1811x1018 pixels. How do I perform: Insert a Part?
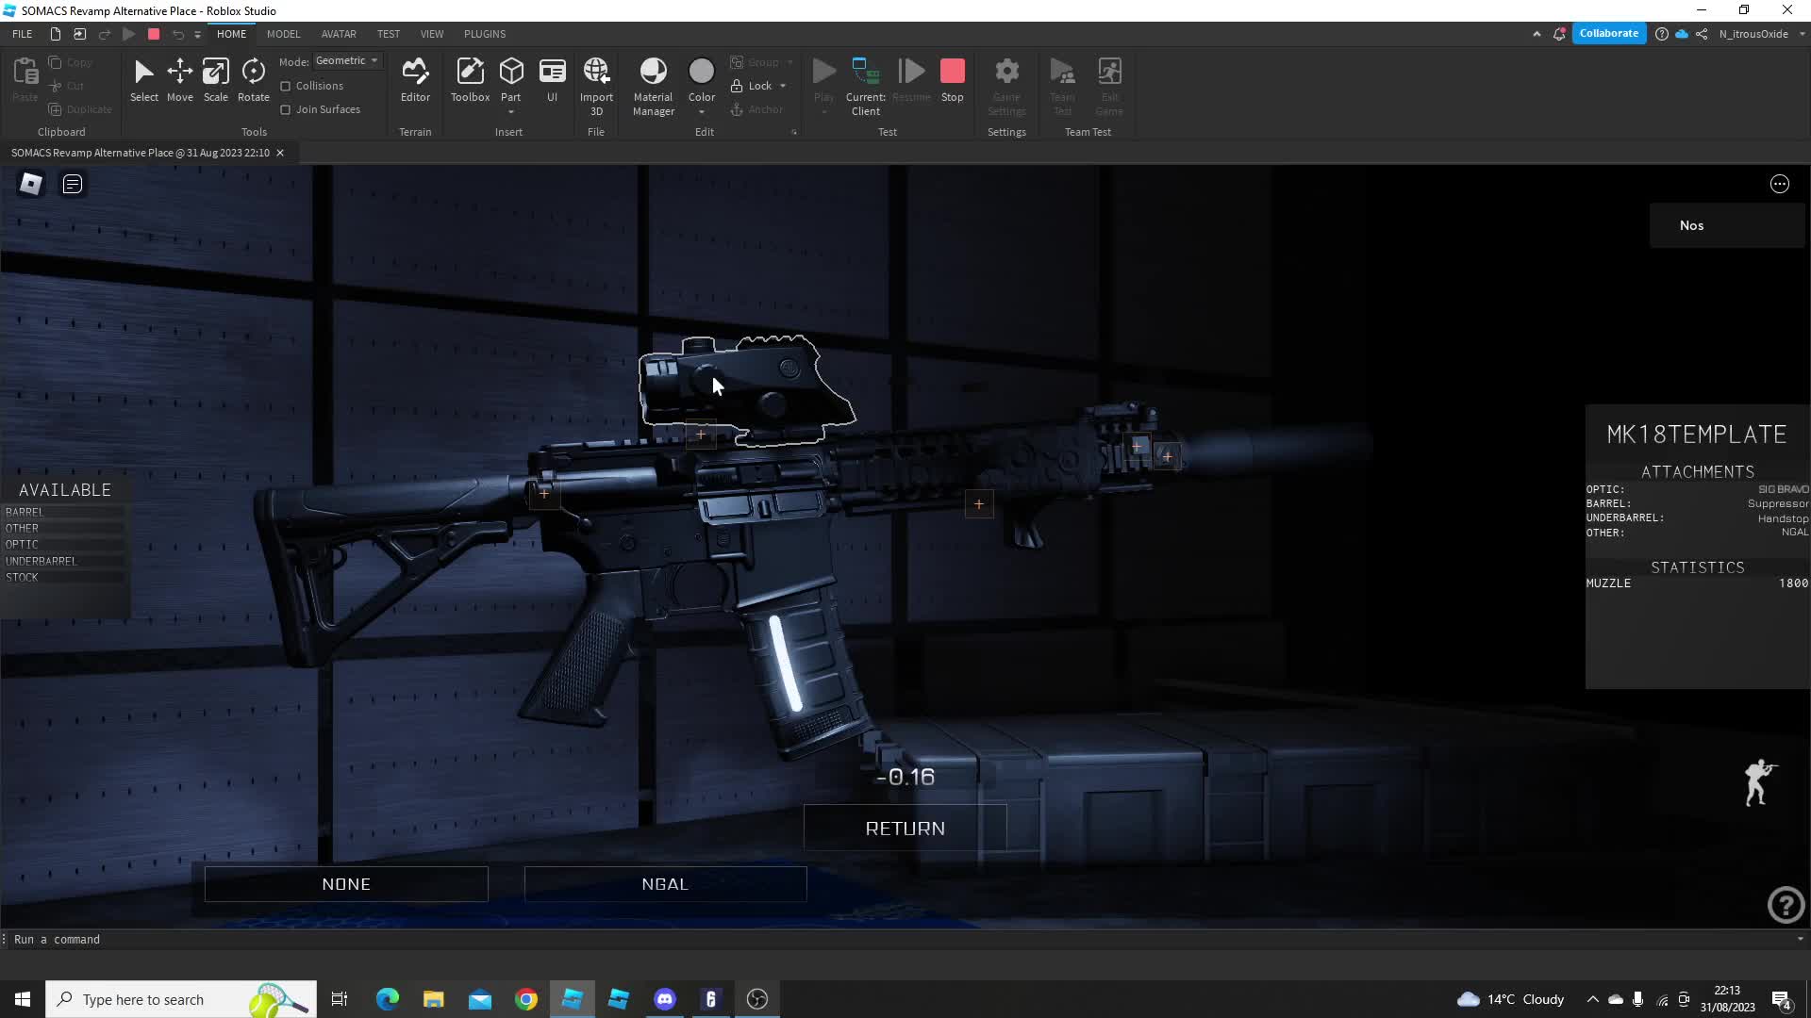pyautogui.click(x=511, y=75)
